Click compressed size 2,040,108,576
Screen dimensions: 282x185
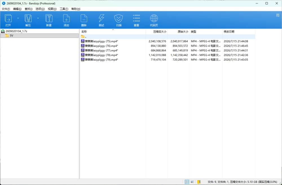click(x=157, y=41)
